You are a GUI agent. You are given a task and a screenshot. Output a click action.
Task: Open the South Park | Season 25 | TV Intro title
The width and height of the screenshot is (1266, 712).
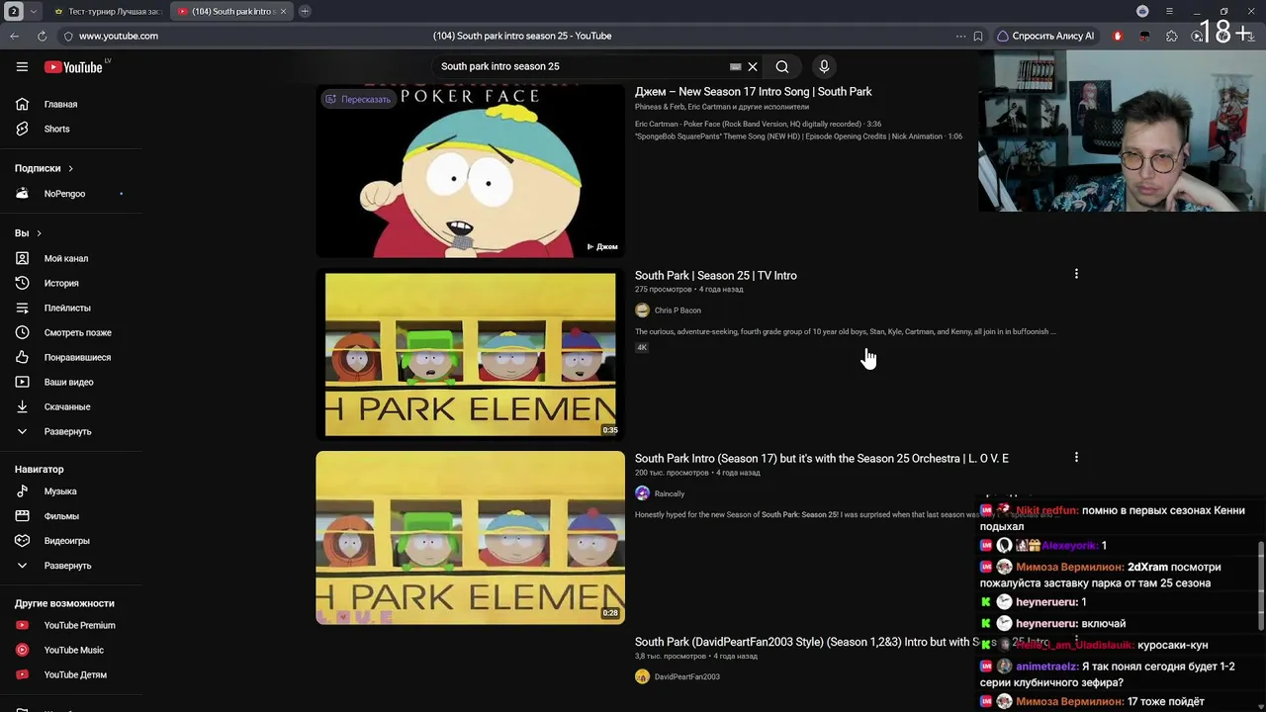pos(715,276)
